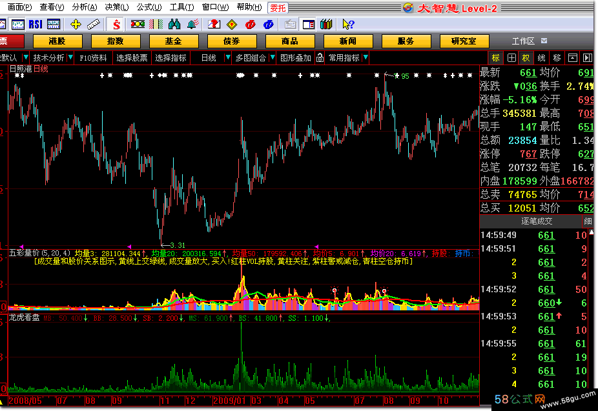Expand the 日线 period dropdown arrow
The image size is (598, 411).
[x=228, y=57]
